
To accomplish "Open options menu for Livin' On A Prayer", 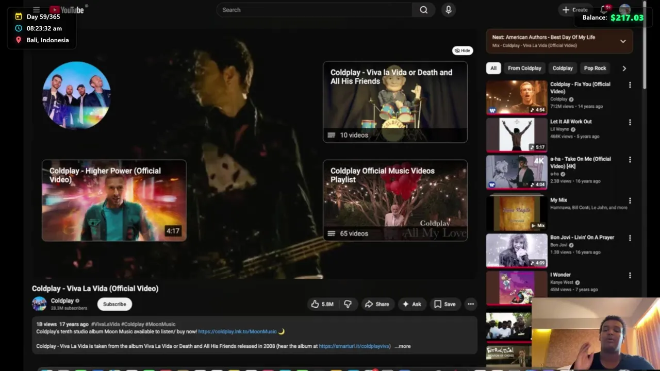I will coord(630,238).
